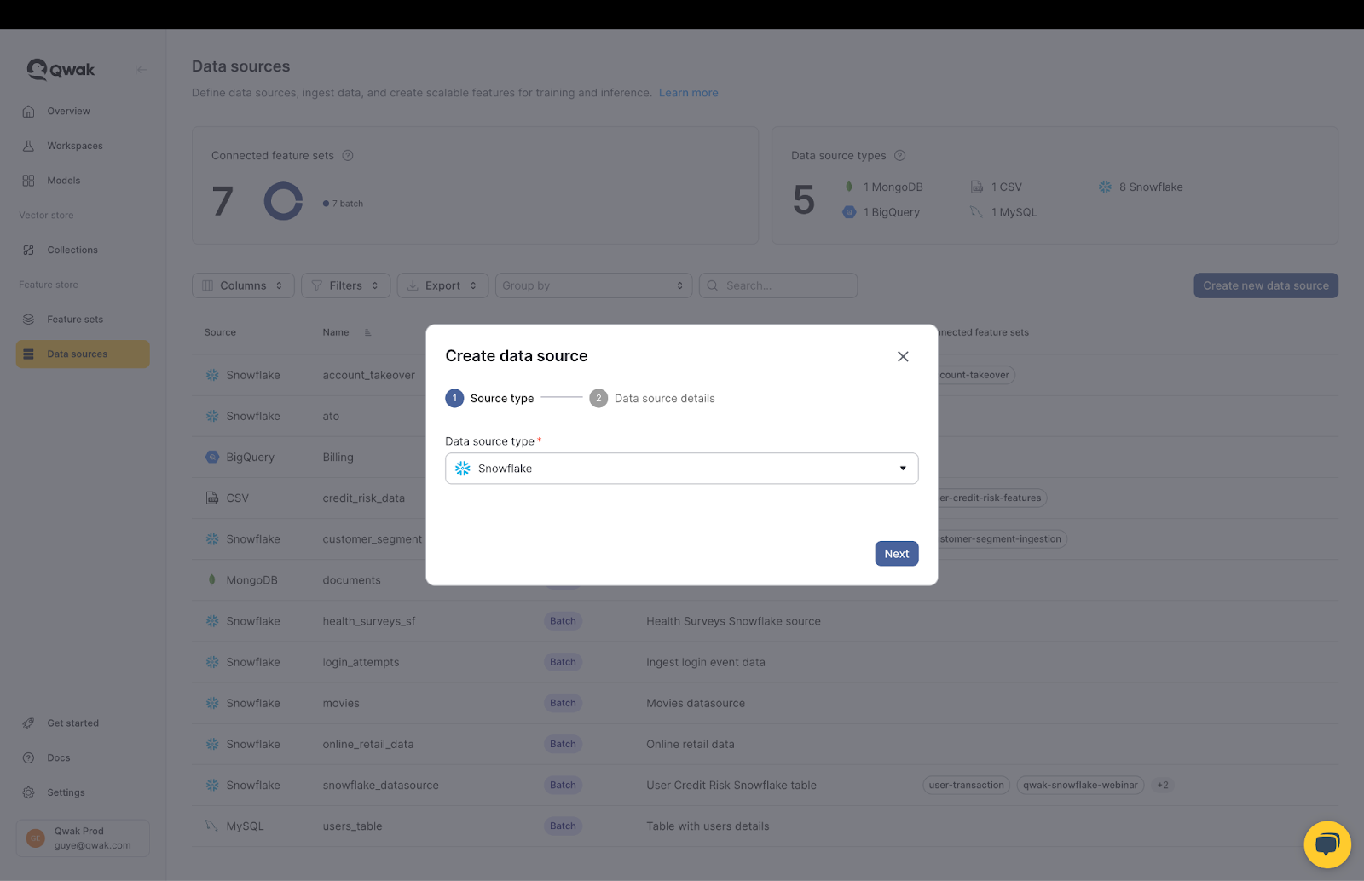Click the Settings gear icon
This screenshot has width=1364, height=881.
coord(28,792)
